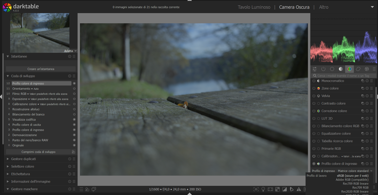Open second darkroom window icon

tap(94, 189)
